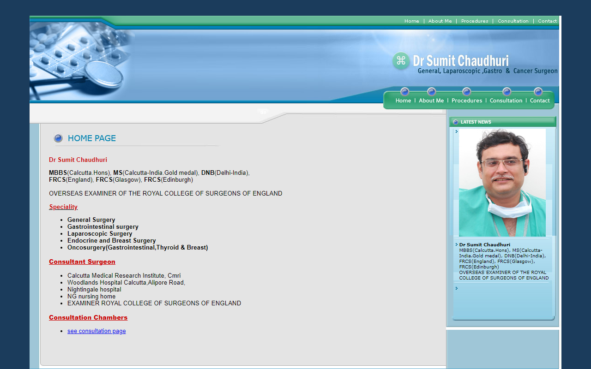Select the circular About Me navigation icon
This screenshot has width=591, height=369.
point(431,91)
